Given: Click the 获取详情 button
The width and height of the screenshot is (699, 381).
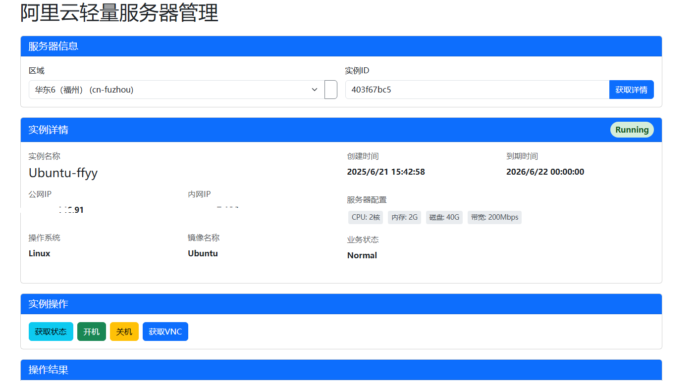Looking at the screenshot, I should 631,90.
